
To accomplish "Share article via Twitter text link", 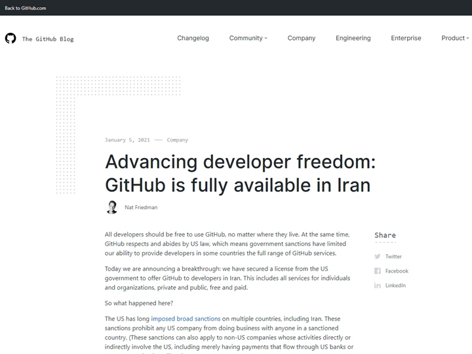I will point(393,257).
